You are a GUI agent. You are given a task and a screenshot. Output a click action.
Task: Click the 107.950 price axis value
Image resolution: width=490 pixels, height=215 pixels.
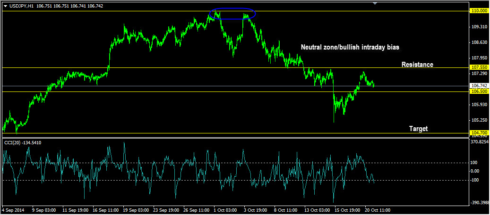pyautogui.click(x=480, y=58)
